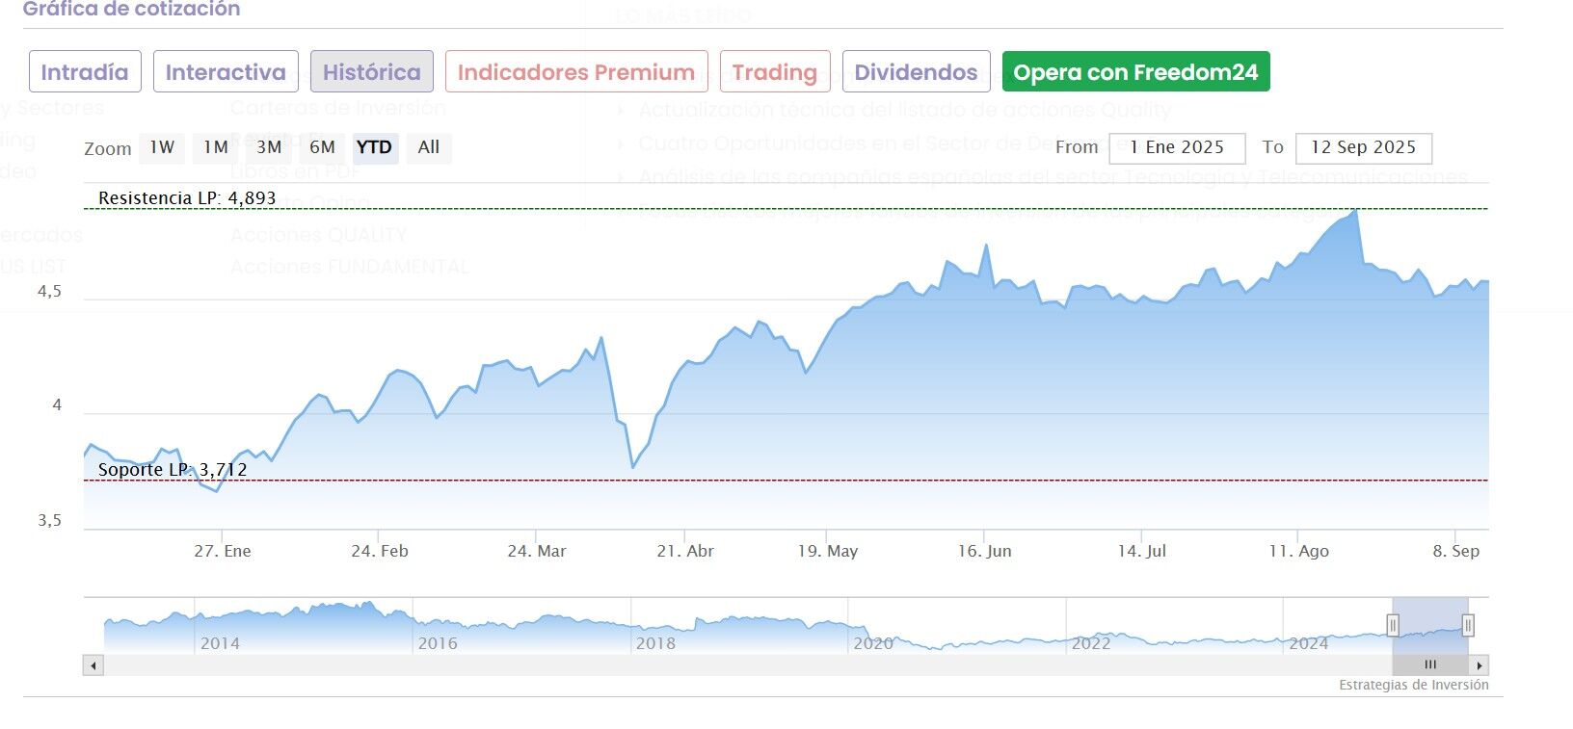Open the Interactiva chart tab

point(226,72)
